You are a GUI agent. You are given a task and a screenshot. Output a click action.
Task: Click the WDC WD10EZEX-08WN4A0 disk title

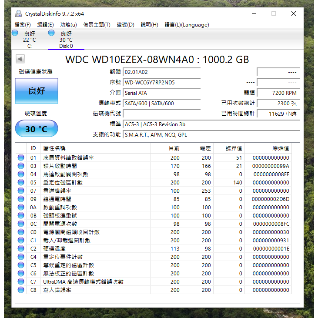157,60
